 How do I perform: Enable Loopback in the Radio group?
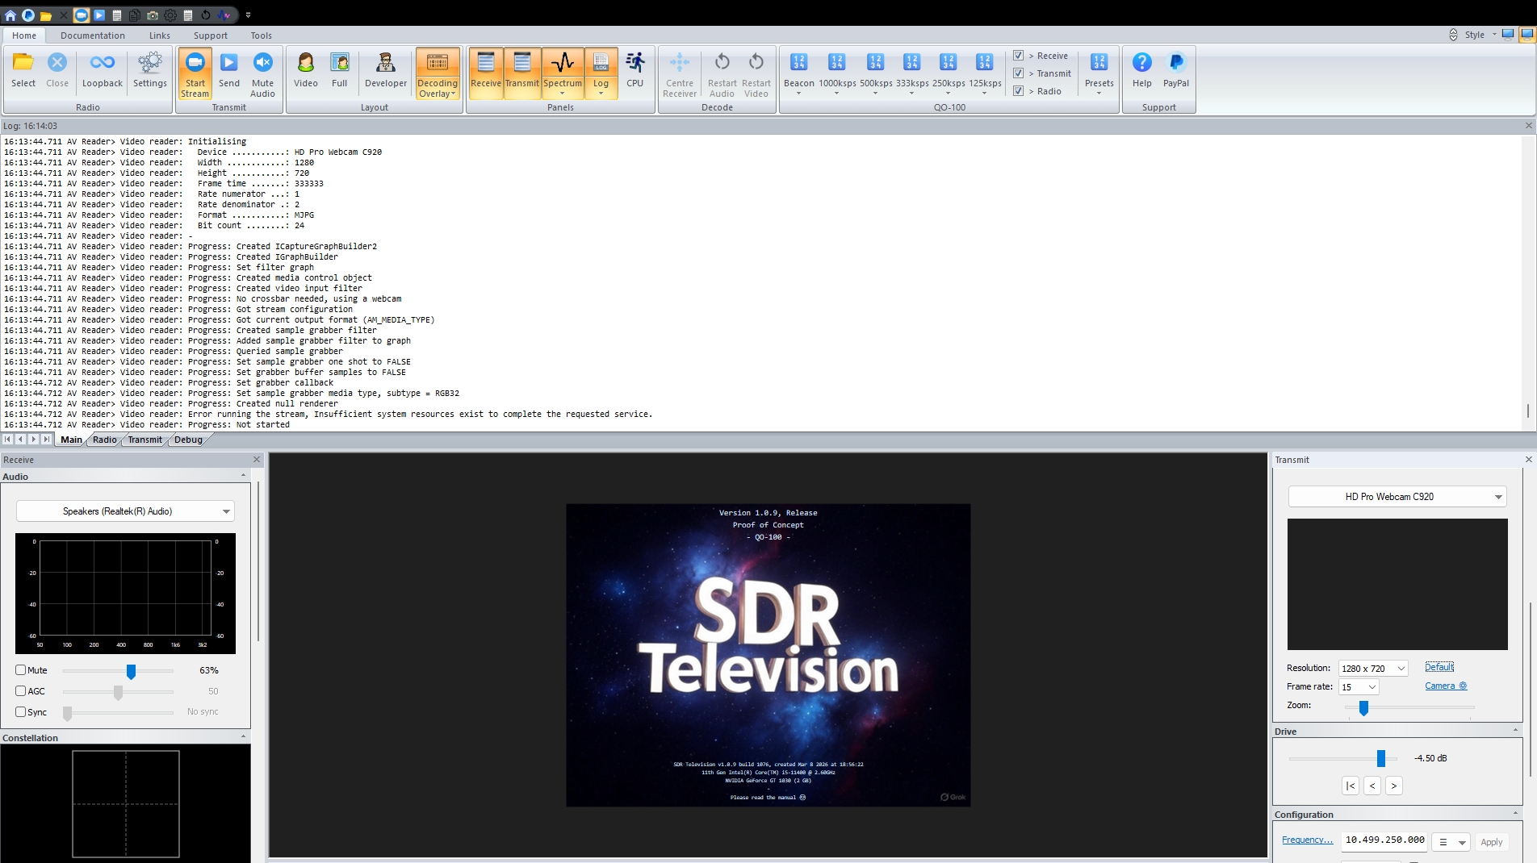102,71
